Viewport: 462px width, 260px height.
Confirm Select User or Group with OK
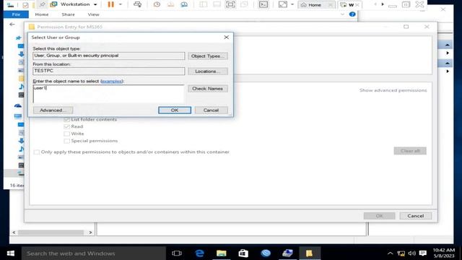tap(175, 110)
